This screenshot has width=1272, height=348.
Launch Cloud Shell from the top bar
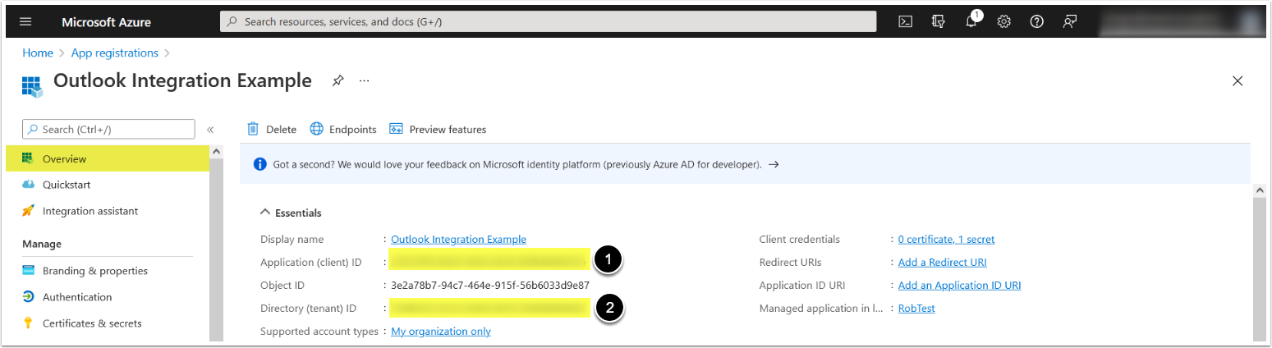pyautogui.click(x=905, y=22)
